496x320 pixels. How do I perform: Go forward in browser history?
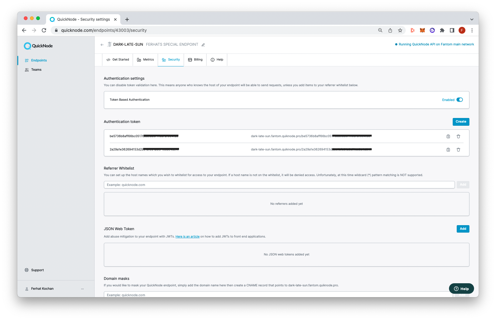point(34,30)
